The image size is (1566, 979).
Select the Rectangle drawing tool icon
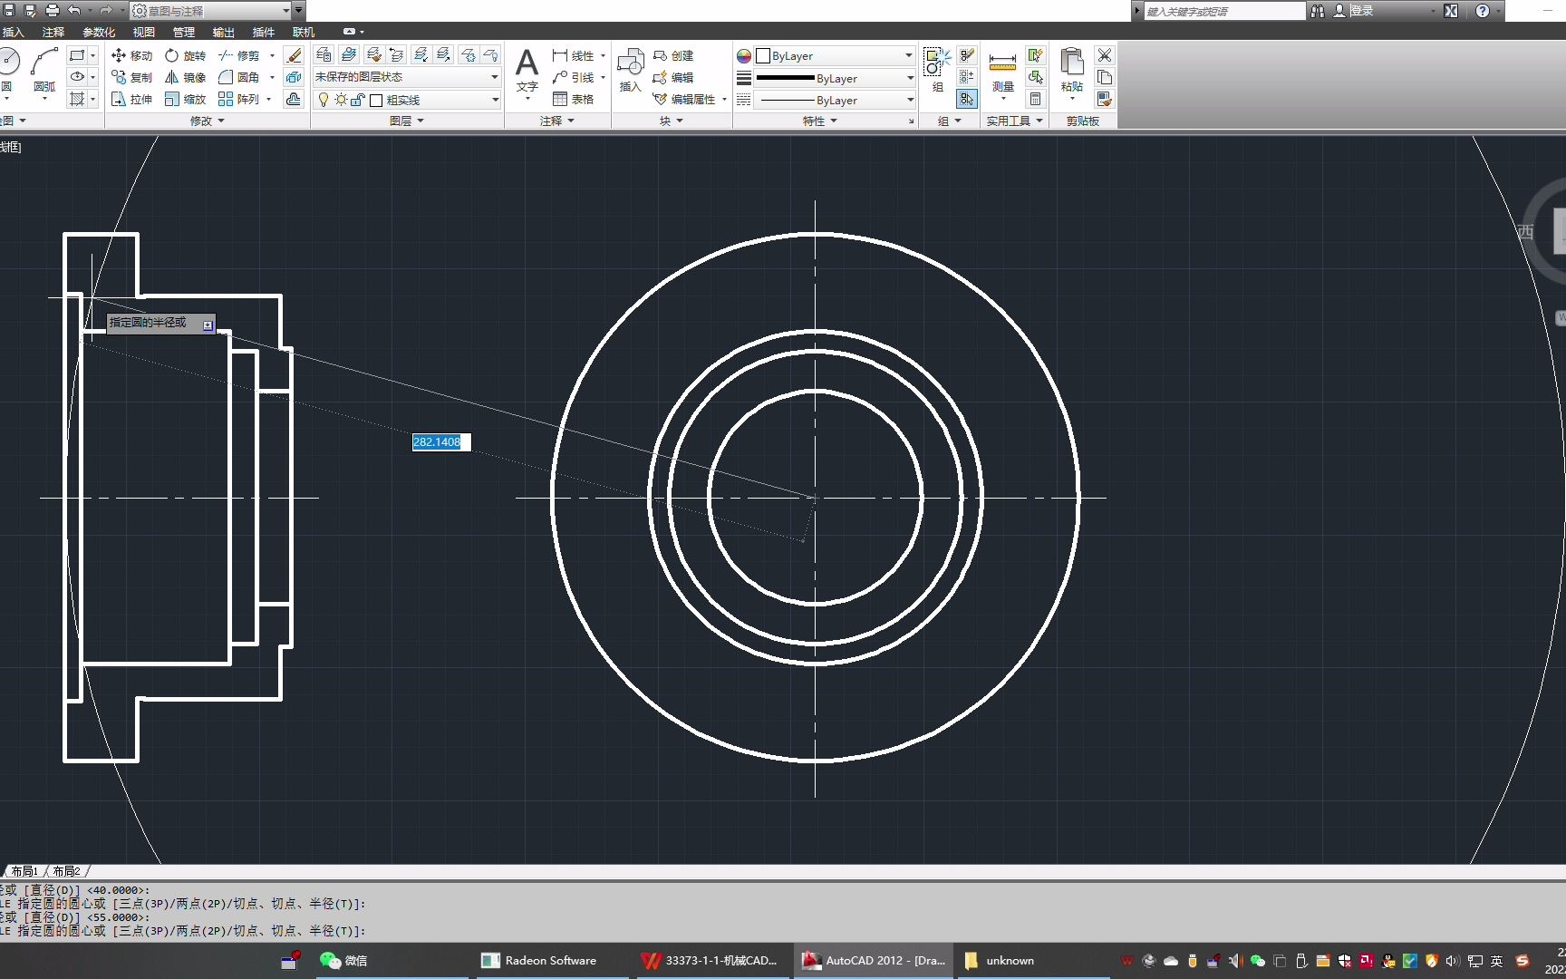(77, 55)
